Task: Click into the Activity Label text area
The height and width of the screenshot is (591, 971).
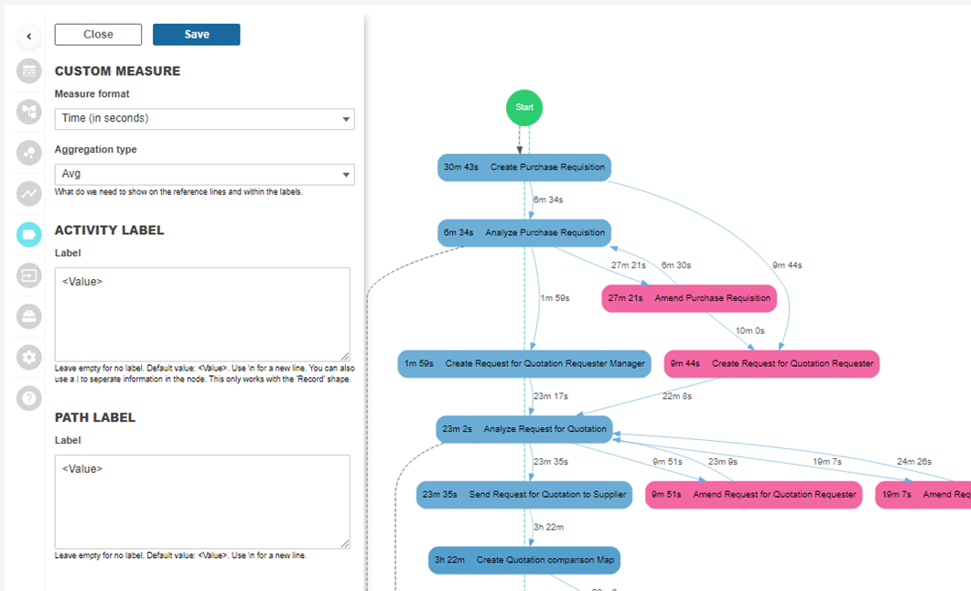Action: 201,314
